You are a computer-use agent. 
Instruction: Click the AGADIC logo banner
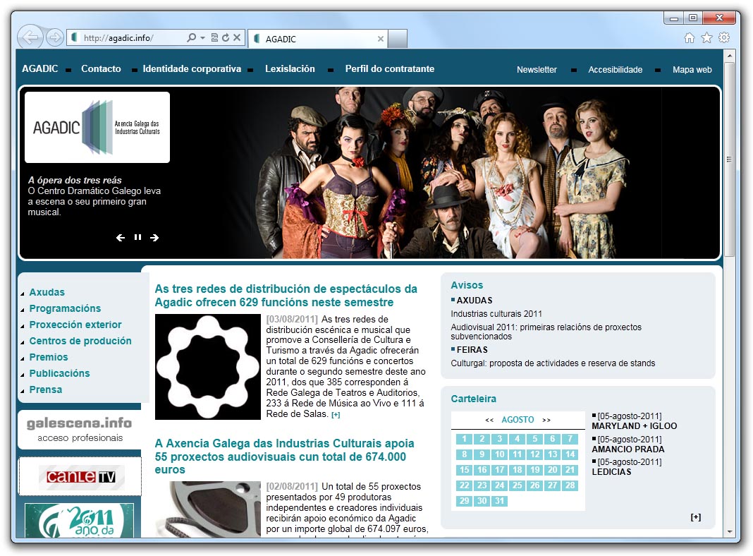click(x=97, y=127)
